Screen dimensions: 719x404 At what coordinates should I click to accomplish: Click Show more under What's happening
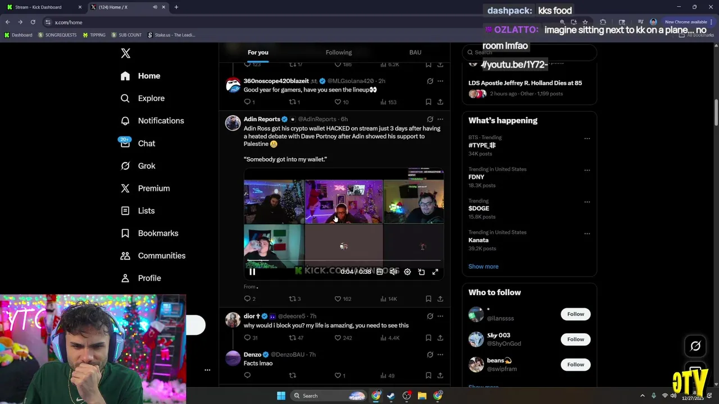tap(483, 267)
